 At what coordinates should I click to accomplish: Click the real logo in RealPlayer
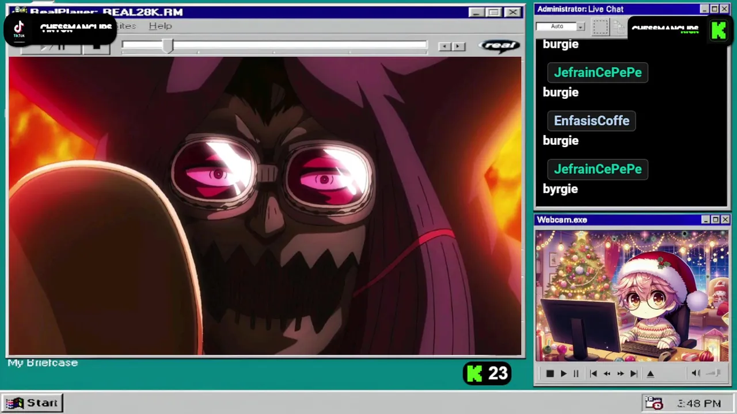(x=499, y=46)
